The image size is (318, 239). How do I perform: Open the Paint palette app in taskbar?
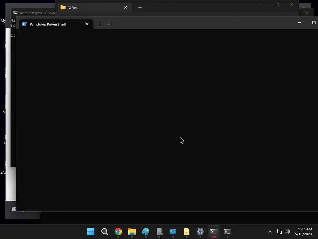coord(146,232)
